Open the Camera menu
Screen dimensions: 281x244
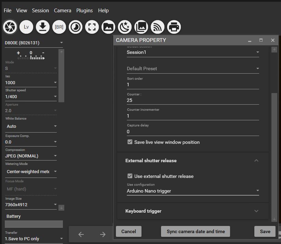[x=63, y=11]
